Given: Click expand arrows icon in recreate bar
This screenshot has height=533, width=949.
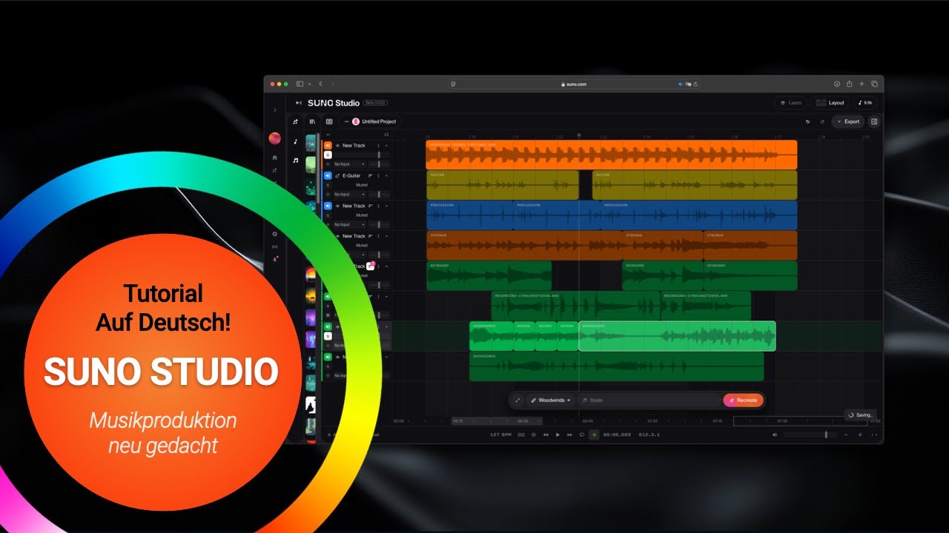Looking at the screenshot, I should [x=518, y=400].
